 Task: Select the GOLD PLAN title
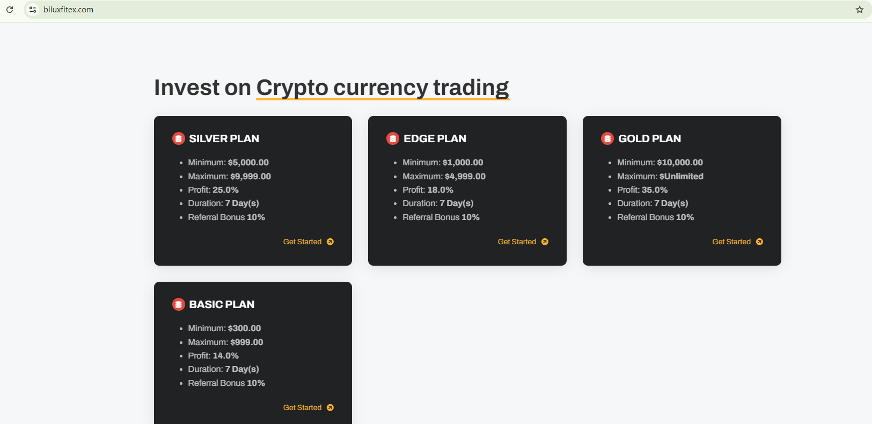click(649, 138)
